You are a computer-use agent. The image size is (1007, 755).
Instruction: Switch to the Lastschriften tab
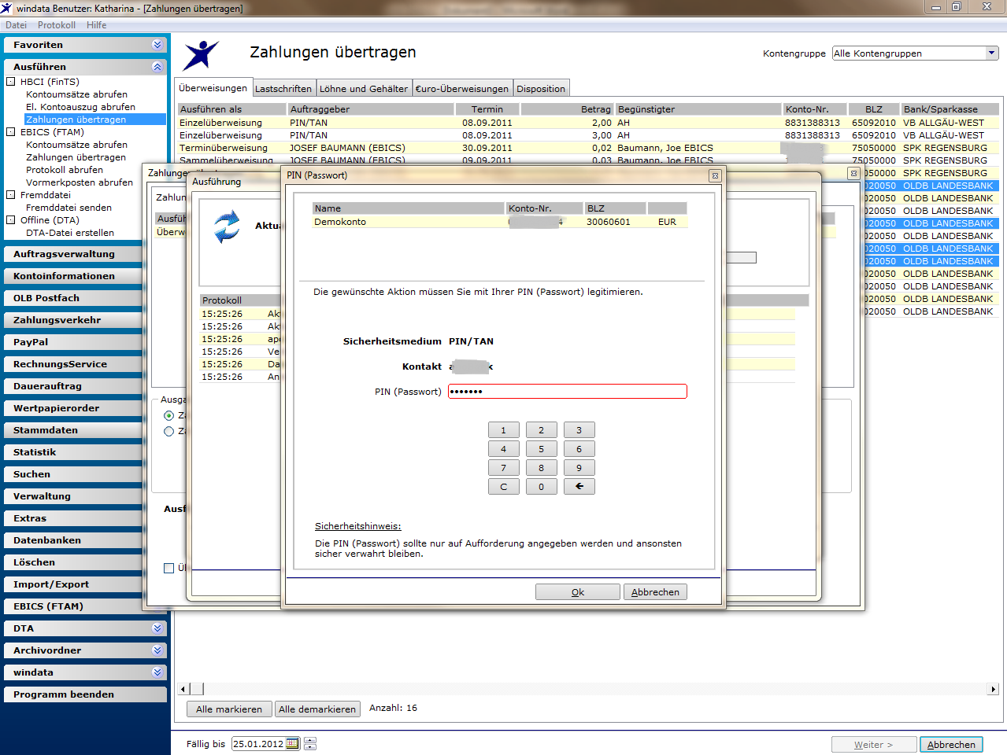click(x=283, y=89)
